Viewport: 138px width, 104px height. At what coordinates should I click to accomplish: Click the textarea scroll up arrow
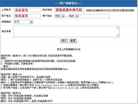click(x=118, y=28)
